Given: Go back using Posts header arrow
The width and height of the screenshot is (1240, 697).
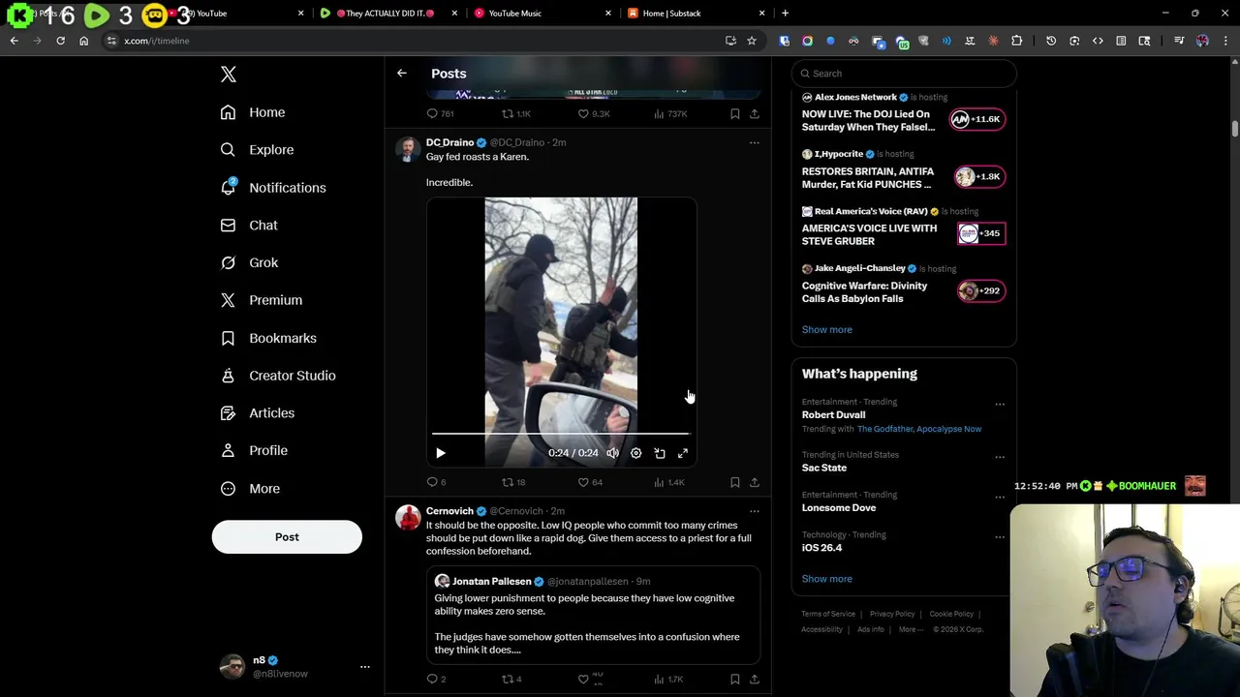Looking at the screenshot, I should coord(402,74).
